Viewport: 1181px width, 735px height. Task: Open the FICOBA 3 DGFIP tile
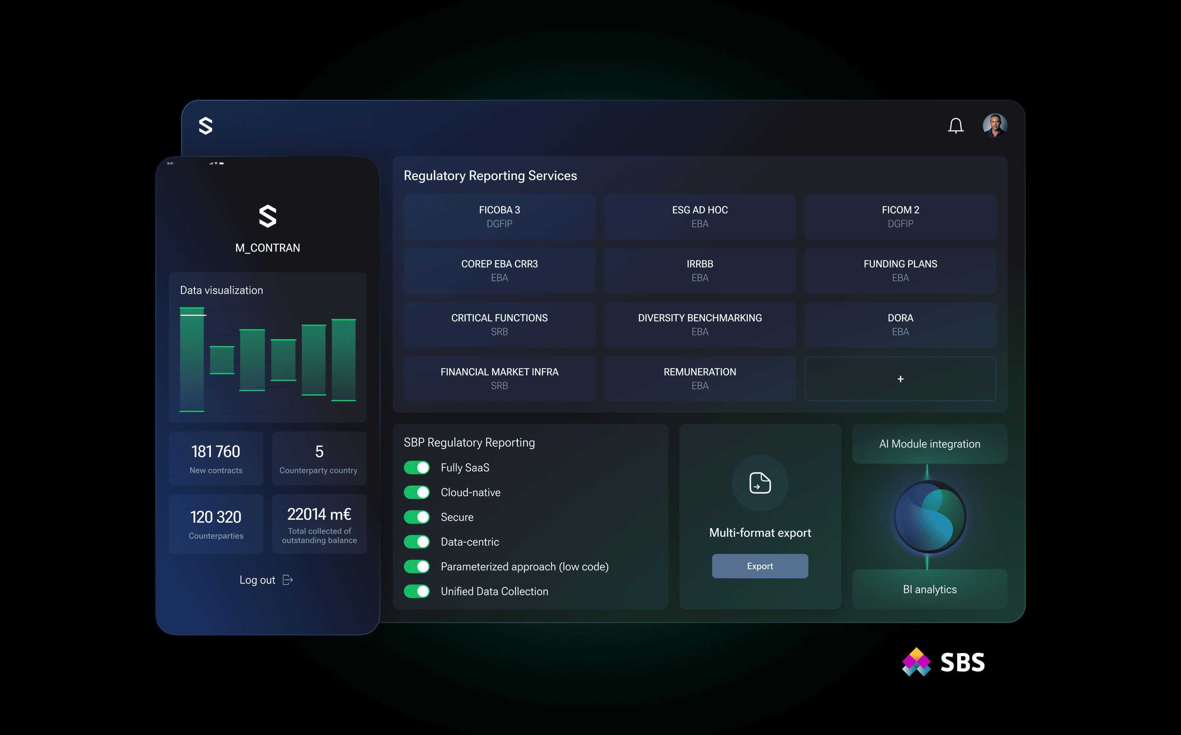coord(499,216)
